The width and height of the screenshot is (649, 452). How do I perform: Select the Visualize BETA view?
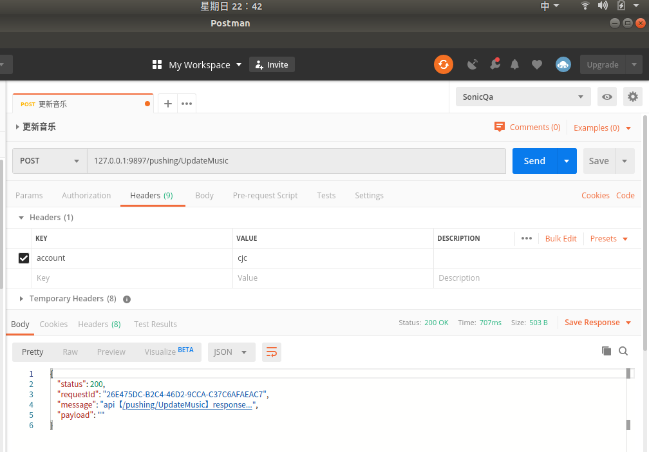[169, 352]
